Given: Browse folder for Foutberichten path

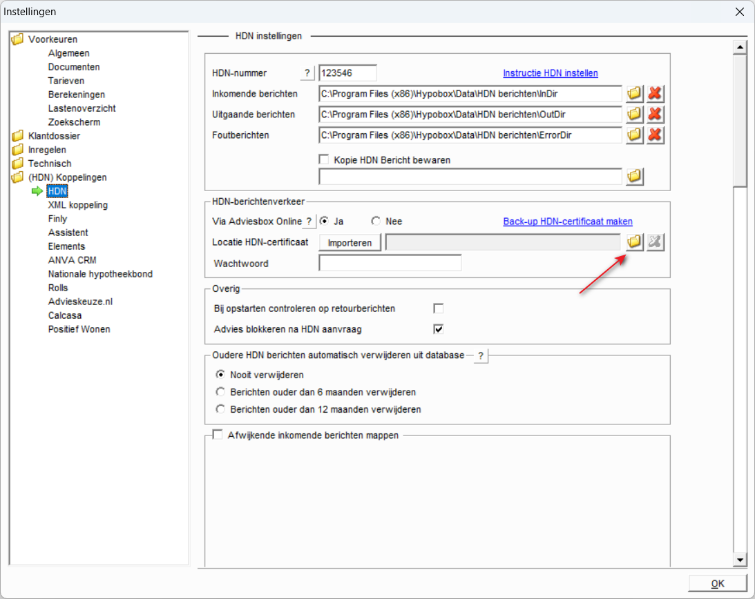Looking at the screenshot, I should (x=634, y=135).
